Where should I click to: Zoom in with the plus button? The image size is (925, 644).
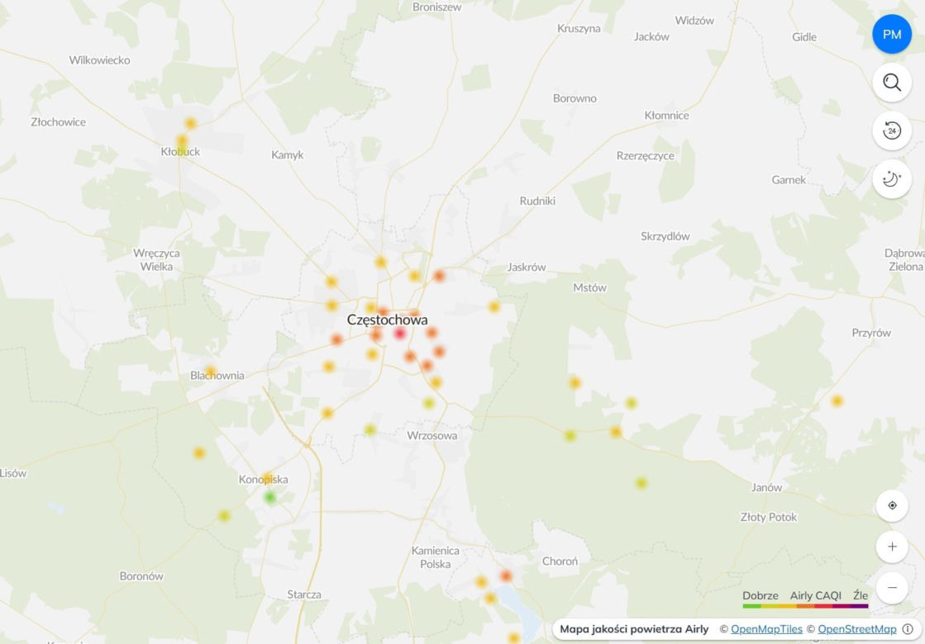coord(892,547)
